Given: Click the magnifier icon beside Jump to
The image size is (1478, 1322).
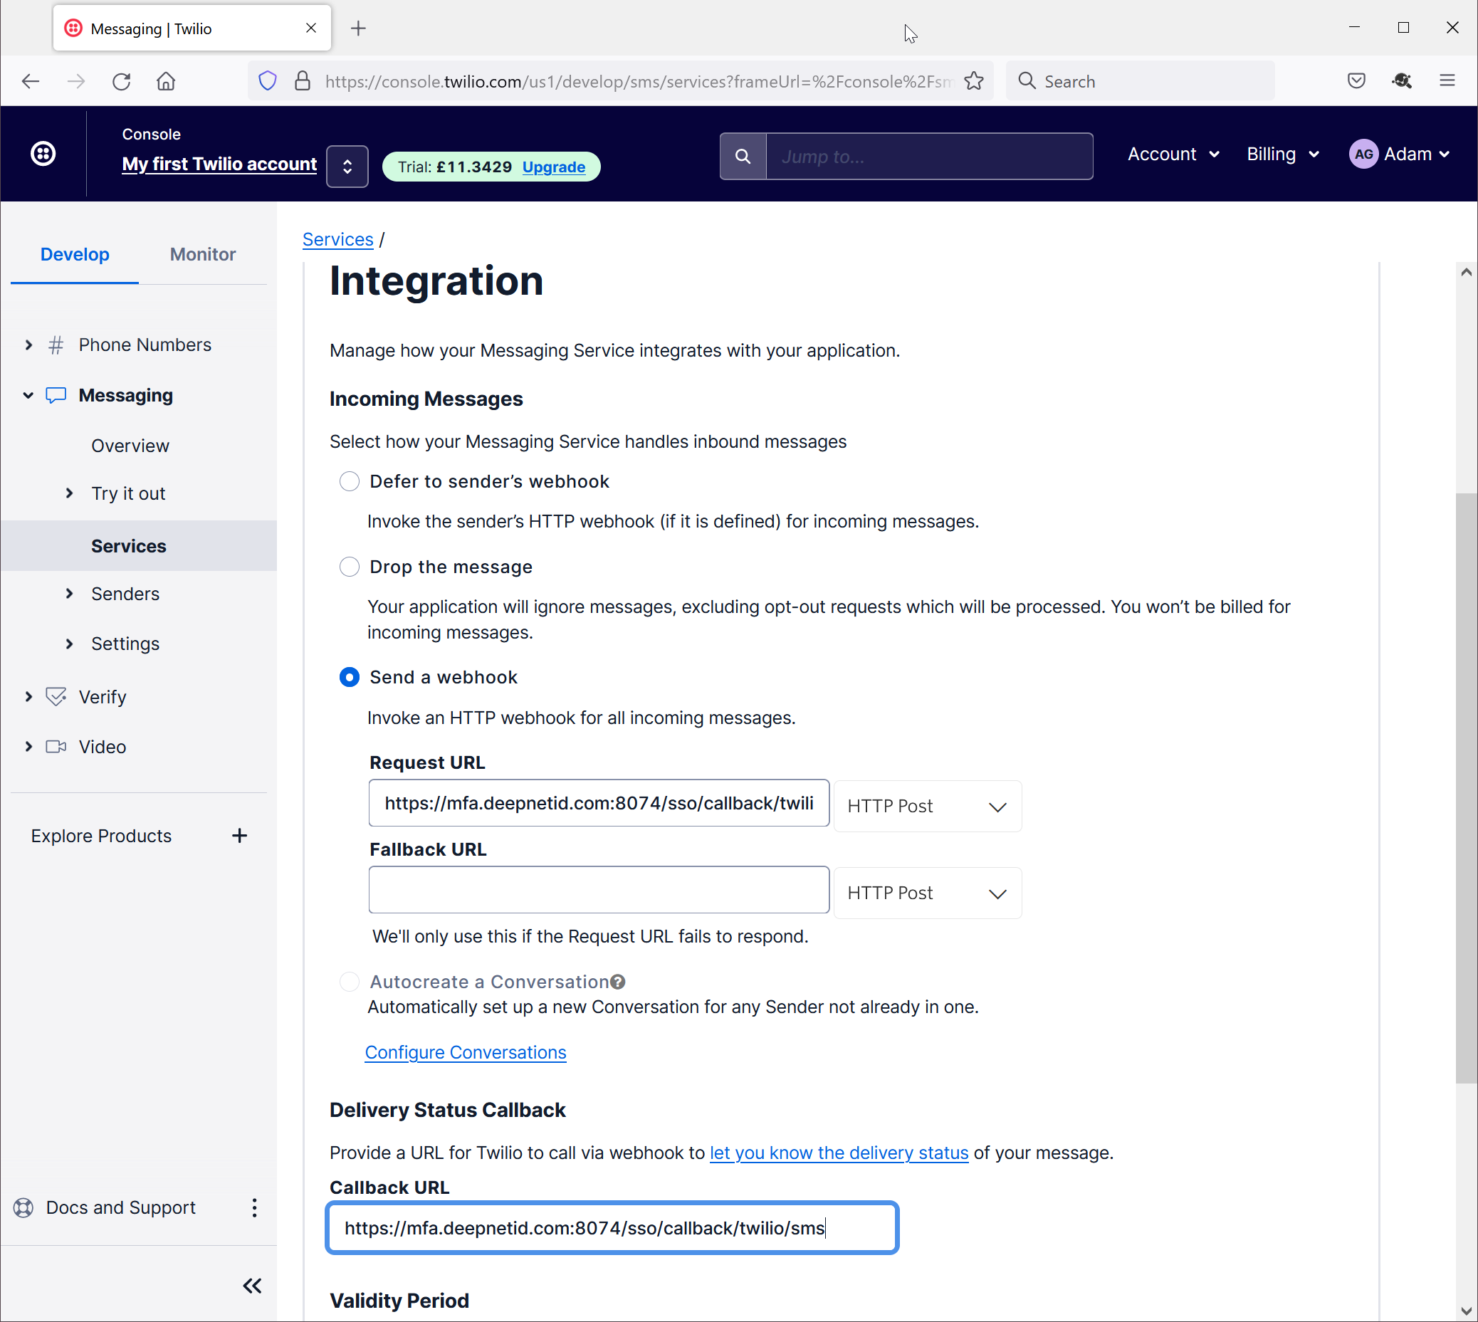Looking at the screenshot, I should pyautogui.click(x=743, y=156).
